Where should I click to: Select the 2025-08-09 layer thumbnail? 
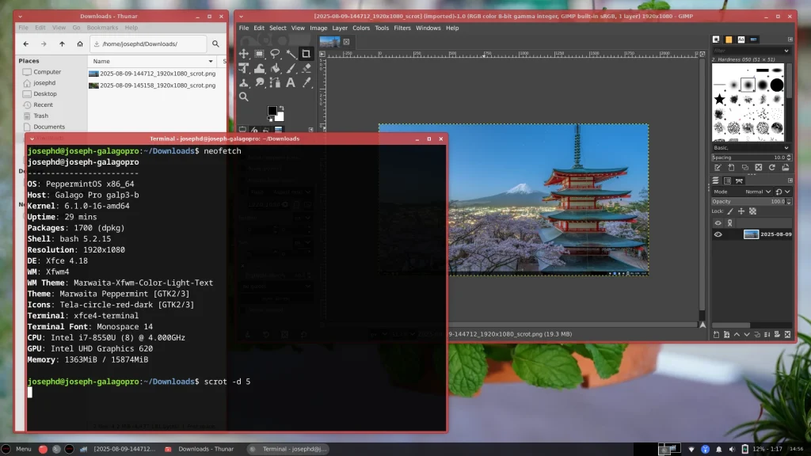(x=751, y=234)
